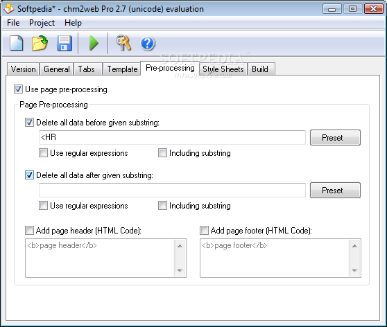
Task: Click the chm2web application icon in title bar
Action: pyautogui.click(x=8, y=9)
